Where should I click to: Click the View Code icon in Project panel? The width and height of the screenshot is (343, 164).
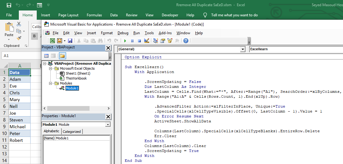coord(46,56)
